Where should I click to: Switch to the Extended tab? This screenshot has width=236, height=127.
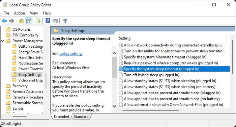click(61, 117)
